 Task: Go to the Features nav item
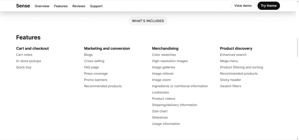pos(61,6)
